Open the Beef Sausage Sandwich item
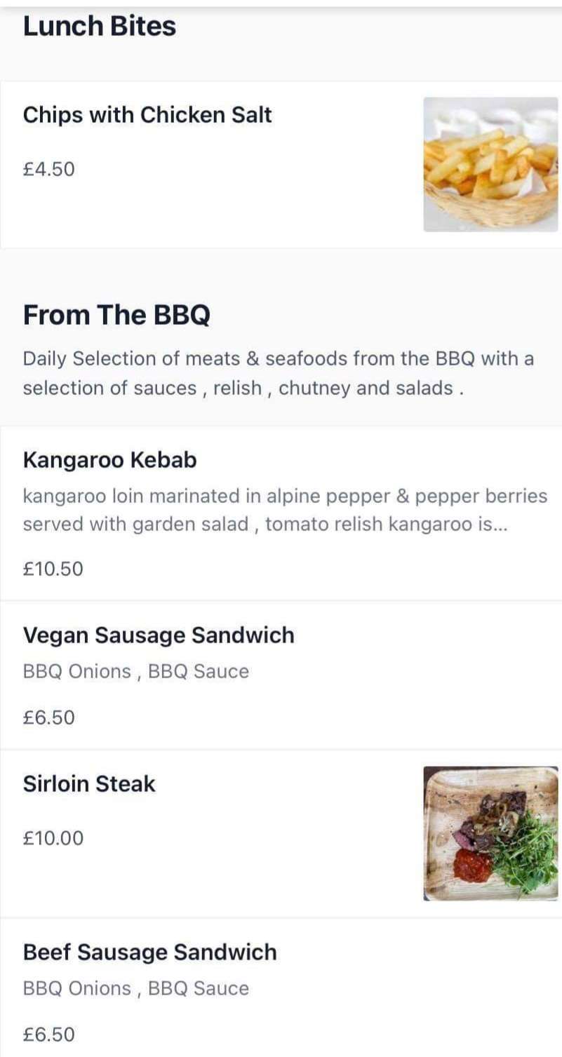562x1057 pixels. tap(149, 952)
